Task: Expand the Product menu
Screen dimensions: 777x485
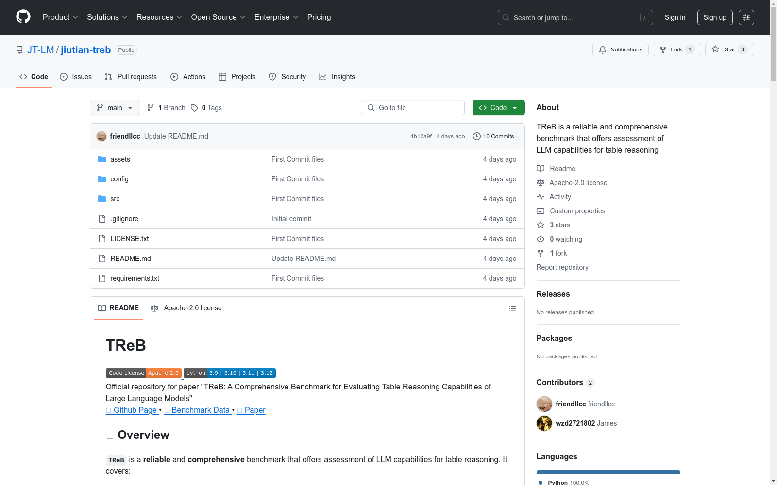Action: [x=60, y=17]
